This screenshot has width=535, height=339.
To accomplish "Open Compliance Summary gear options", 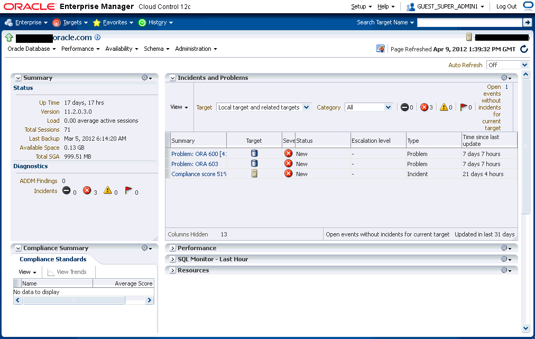I will (x=147, y=248).
